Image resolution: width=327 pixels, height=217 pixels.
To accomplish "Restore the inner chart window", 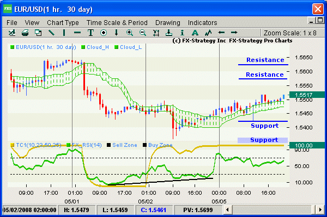I will pos(320,20).
